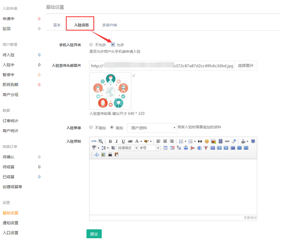Click the promotional header image thumbnail
The width and height of the screenshot is (281, 241).
click(110, 91)
